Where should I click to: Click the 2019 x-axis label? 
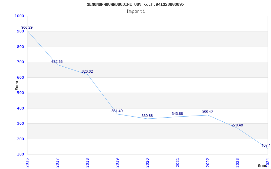coord(117,163)
